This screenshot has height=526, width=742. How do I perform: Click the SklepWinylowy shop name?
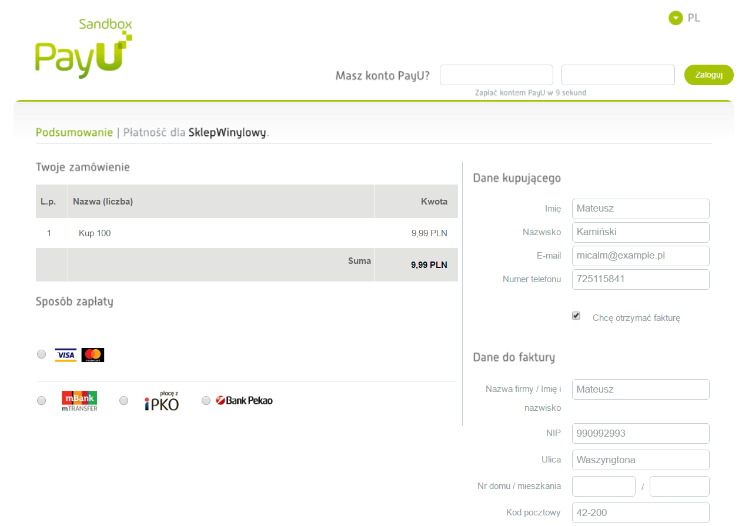pos(228,133)
